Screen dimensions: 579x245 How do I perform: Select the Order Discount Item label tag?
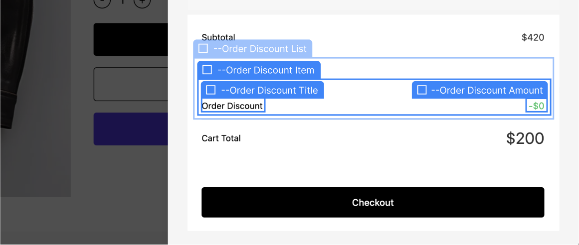(x=259, y=70)
